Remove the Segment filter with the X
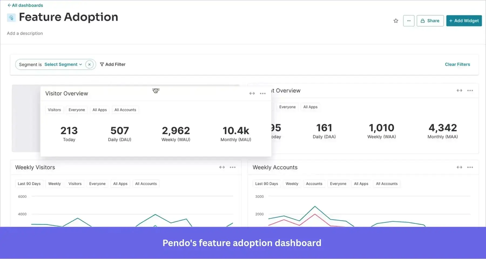486x259 pixels. [89, 64]
